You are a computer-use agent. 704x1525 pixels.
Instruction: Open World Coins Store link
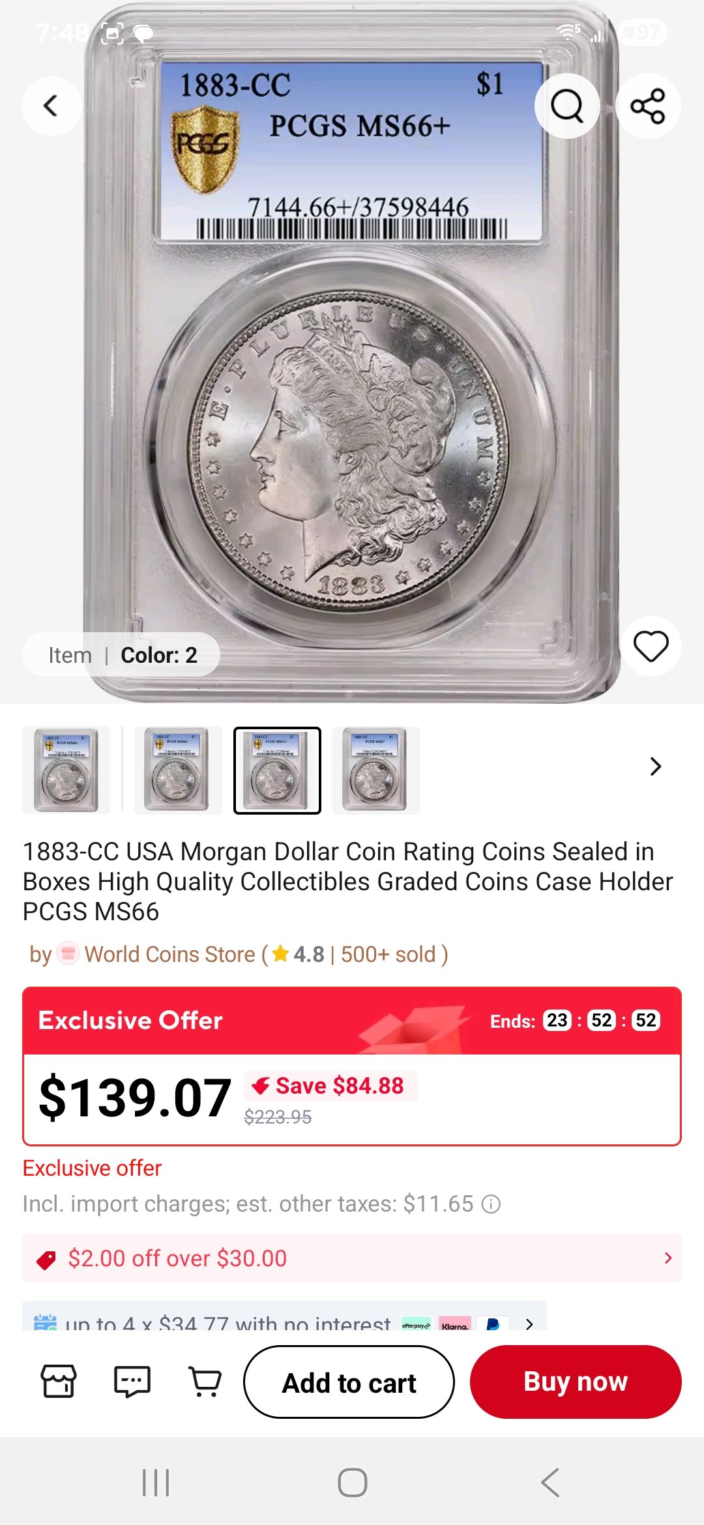pyautogui.click(x=169, y=954)
